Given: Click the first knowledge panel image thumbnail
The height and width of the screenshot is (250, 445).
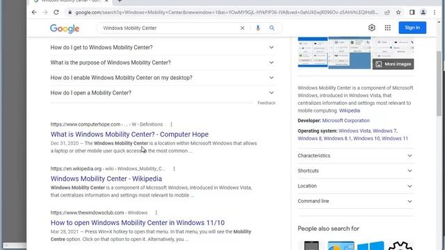Looking at the screenshot, I should [312, 52].
